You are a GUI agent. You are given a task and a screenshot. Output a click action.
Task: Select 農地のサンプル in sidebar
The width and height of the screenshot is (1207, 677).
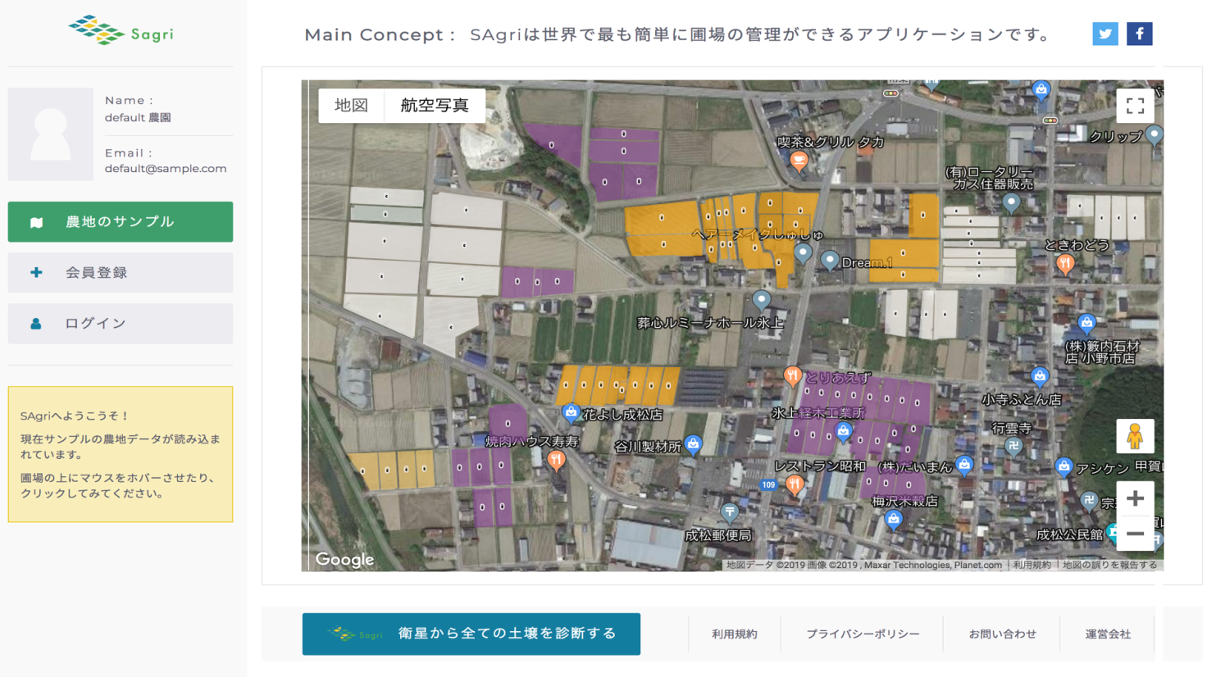pyautogui.click(x=121, y=222)
